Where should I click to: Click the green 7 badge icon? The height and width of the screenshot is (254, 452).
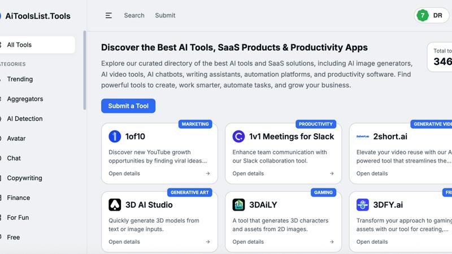[x=423, y=16]
